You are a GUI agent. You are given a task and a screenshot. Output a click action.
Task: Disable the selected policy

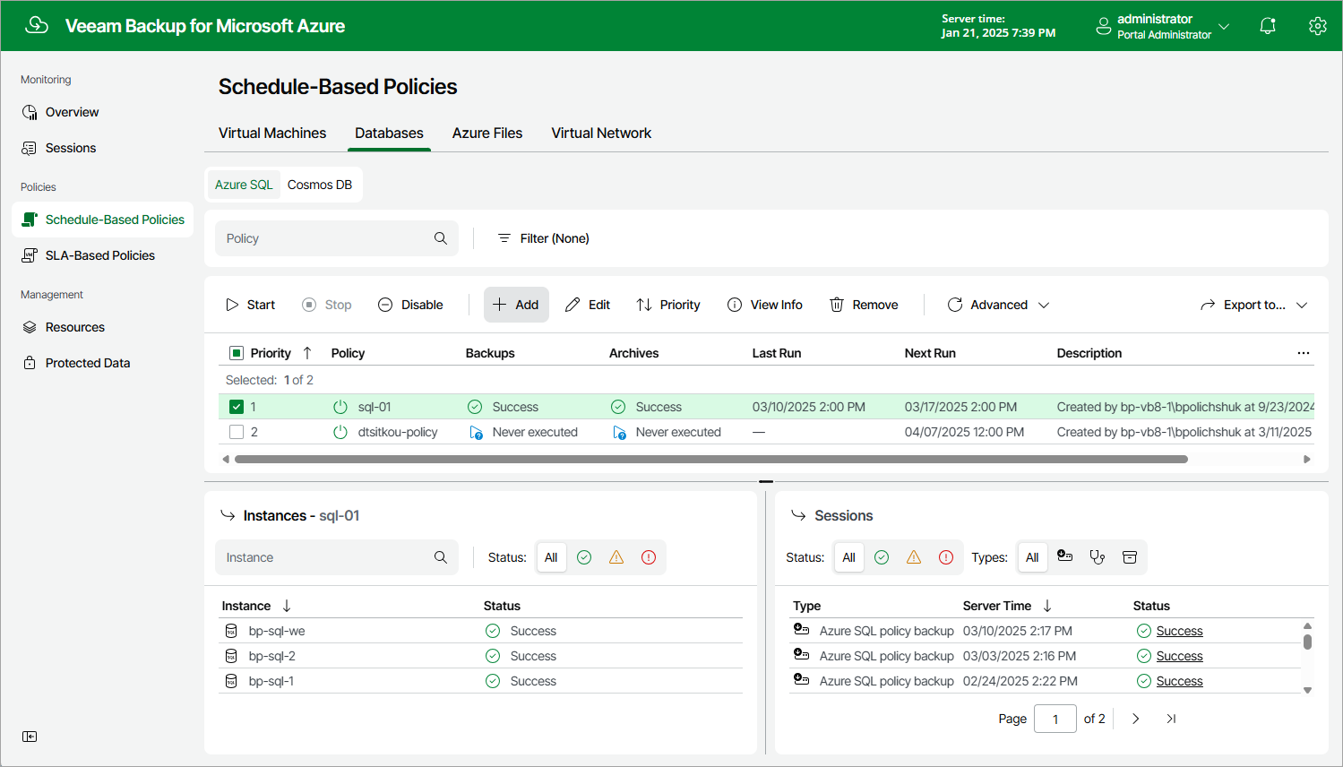[x=410, y=305]
